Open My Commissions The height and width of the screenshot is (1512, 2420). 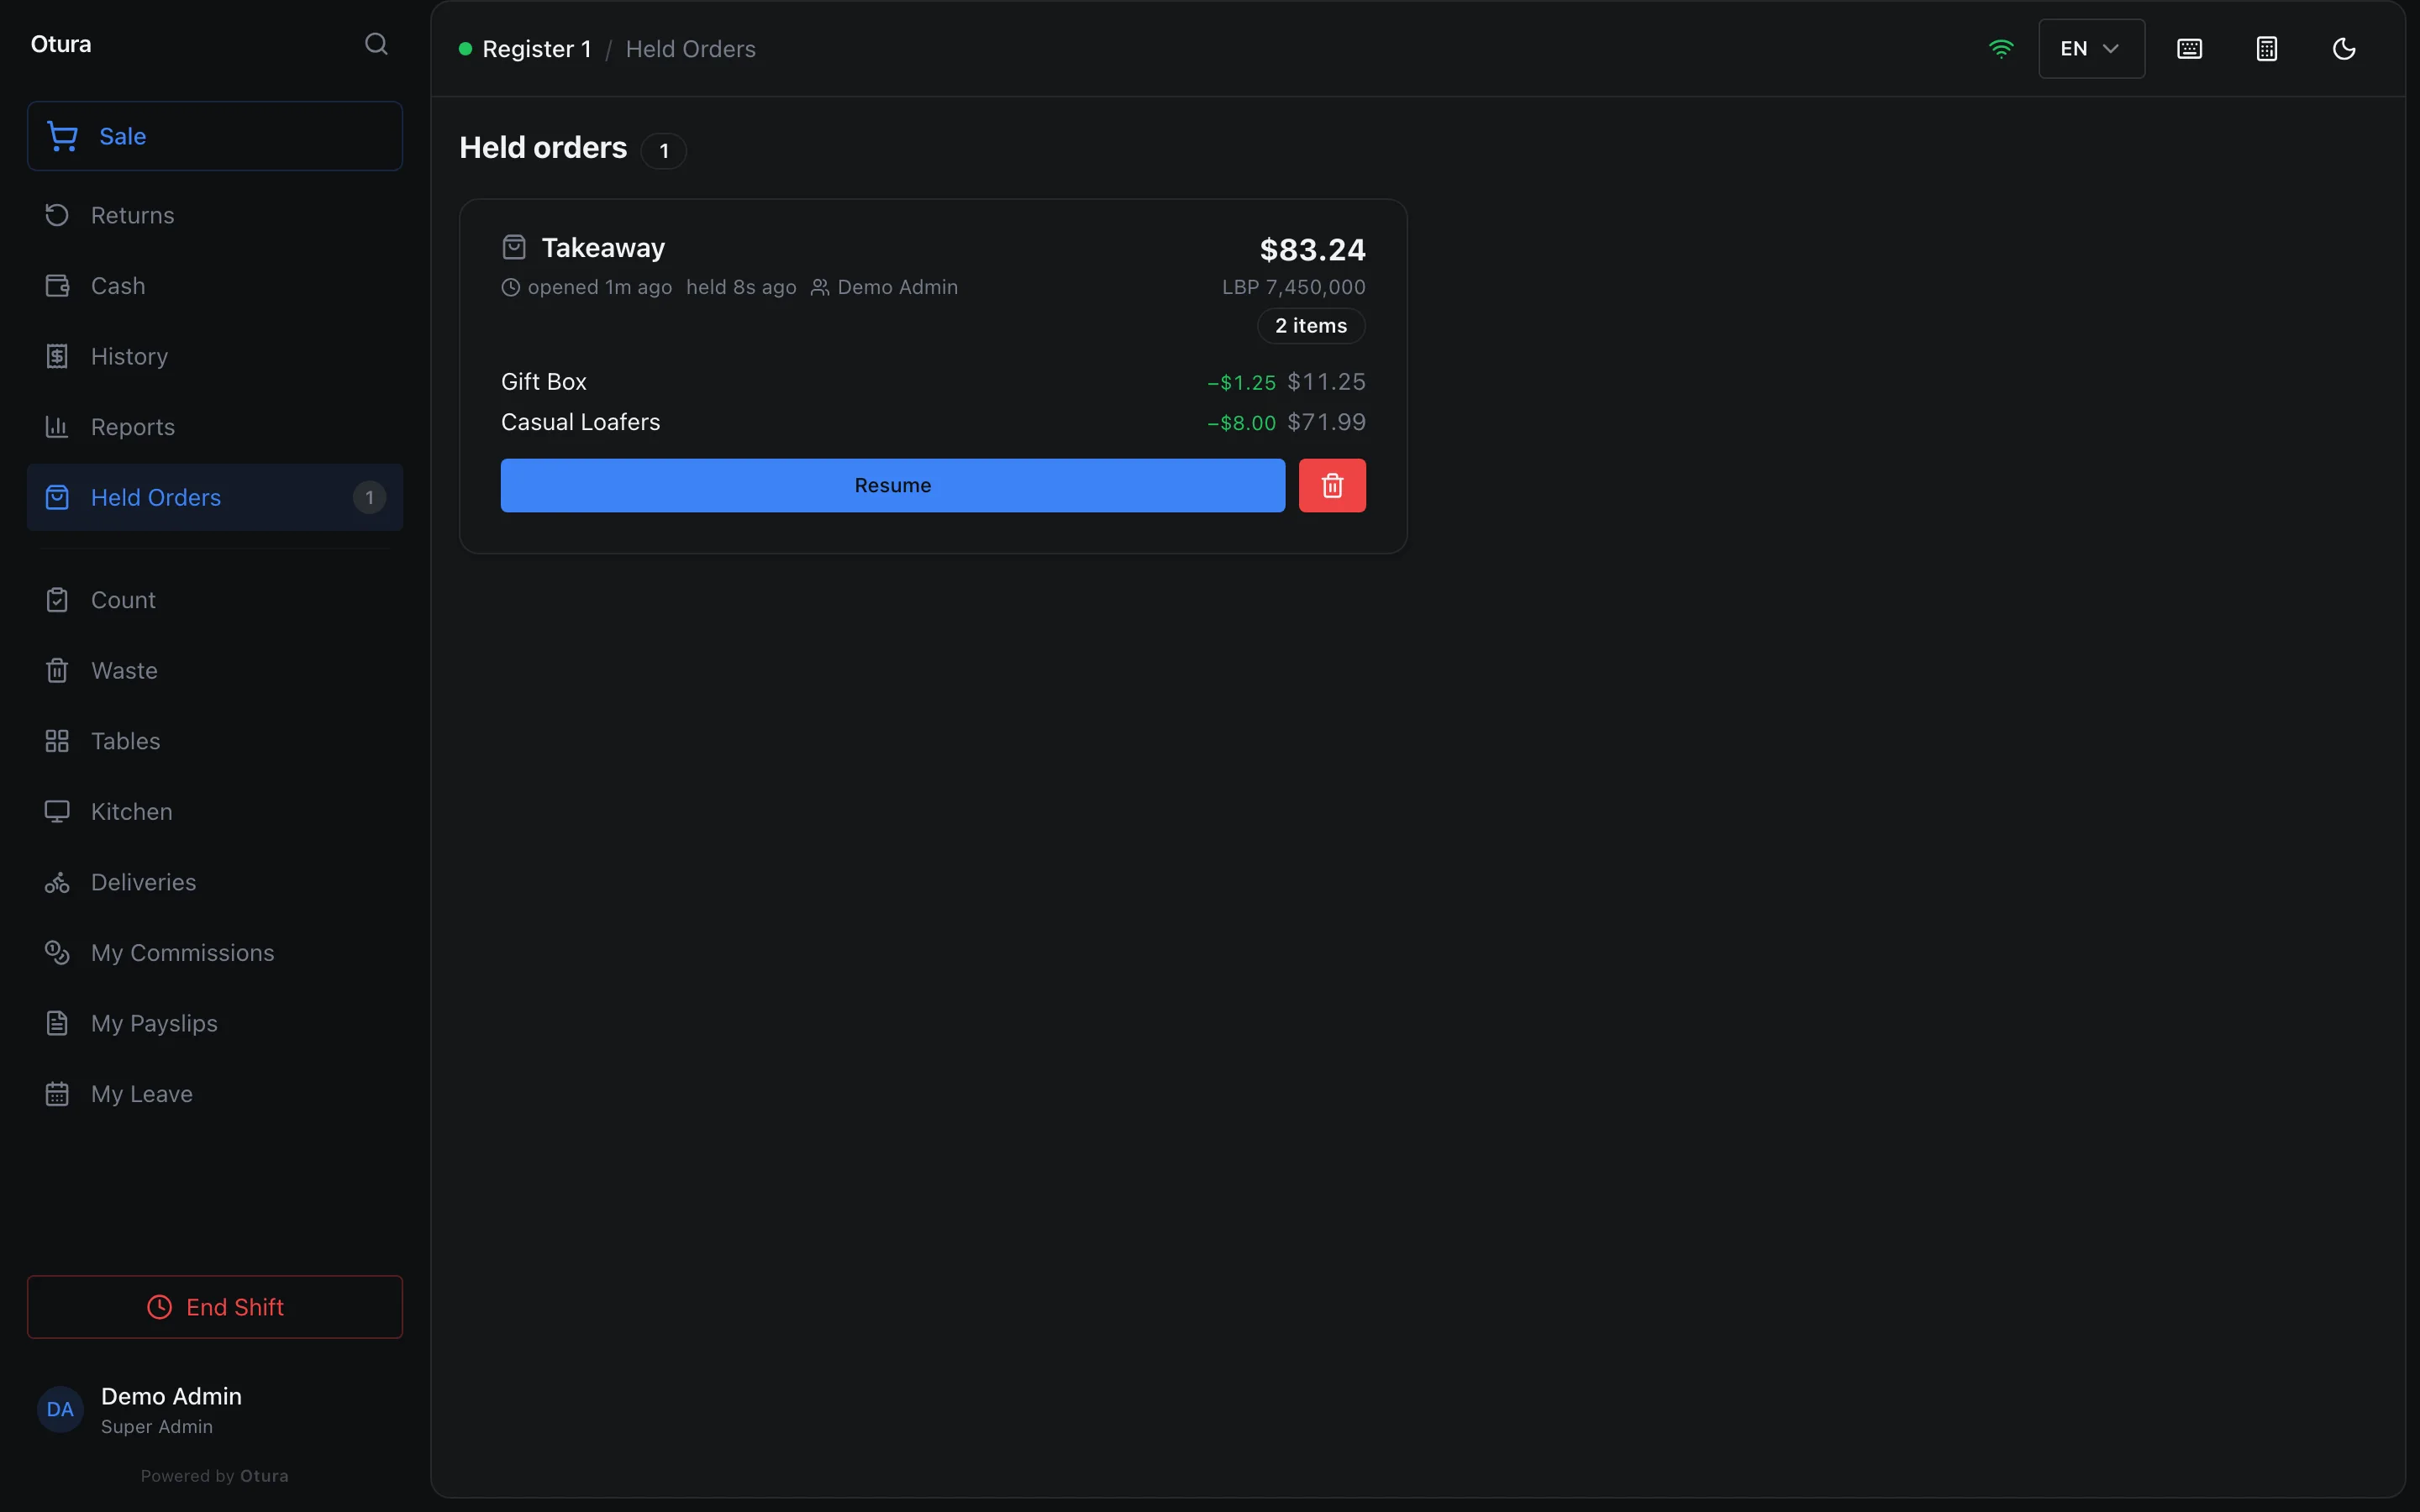pyautogui.click(x=215, y=953)
